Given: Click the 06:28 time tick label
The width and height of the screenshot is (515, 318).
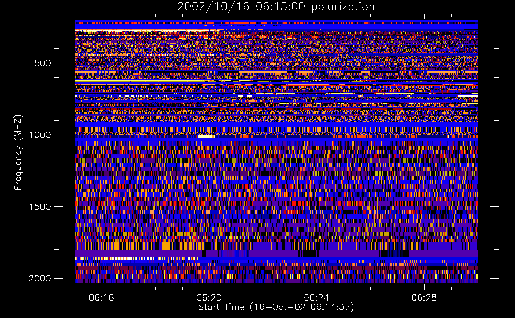Looking at the screenshot, I should (424, 298).
